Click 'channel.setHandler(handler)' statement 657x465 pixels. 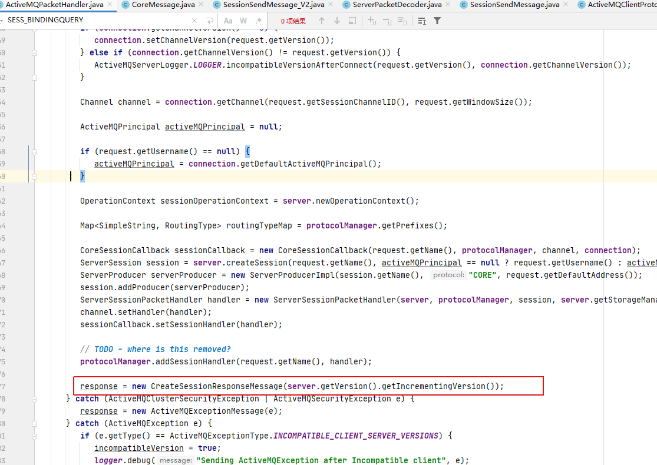146,312
